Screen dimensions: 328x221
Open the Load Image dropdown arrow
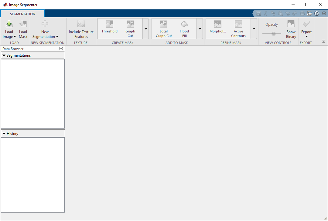coord(15,37)
